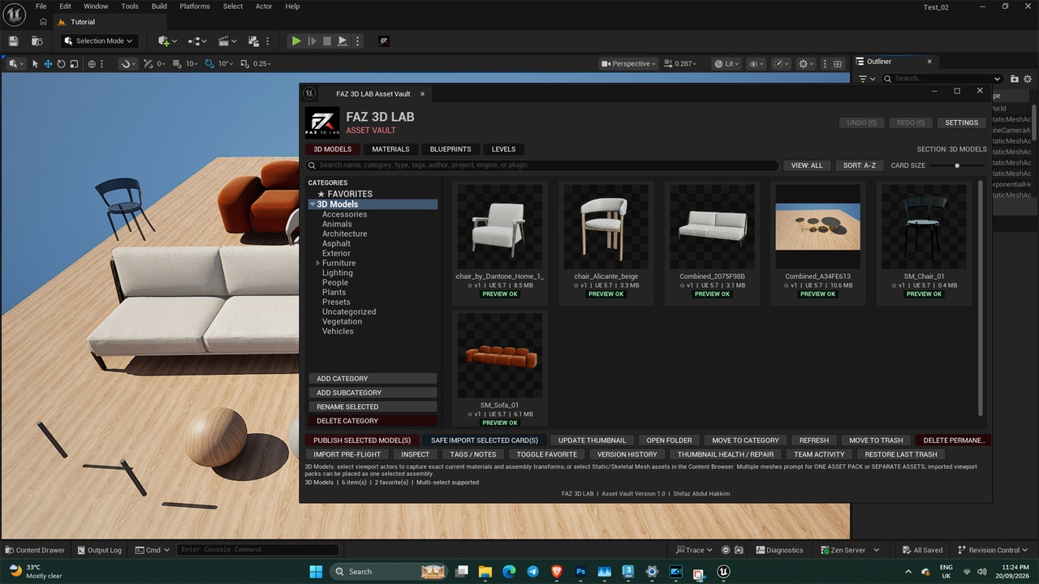The image size is (1039, 584).
Task: Open the Perspective viewport dropdown
Action: click(627, 63)
